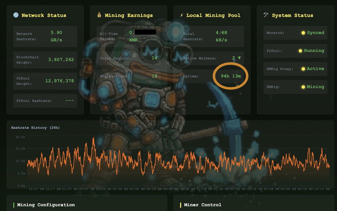The width and height of the screenshot is (337, 211).
Task: Click the Active status for XMRig Proxy
Action: click(315, 68)
